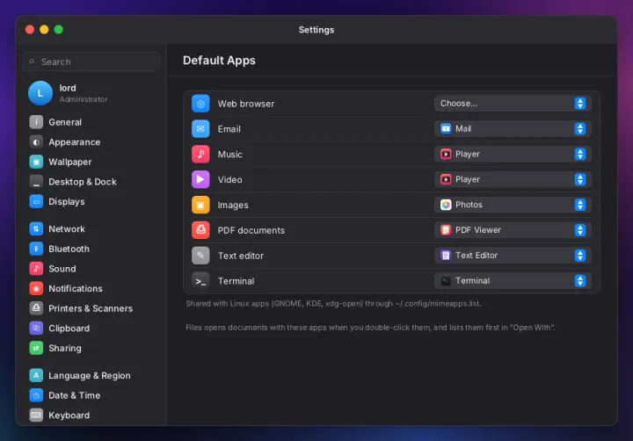The height and width of the screenshot is (441, 633).
Task: Click the Language & Region sidebar icon
Action: tap(36, 375)
